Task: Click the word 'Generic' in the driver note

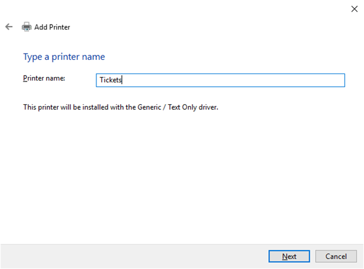Action: (x=150, y=107)
